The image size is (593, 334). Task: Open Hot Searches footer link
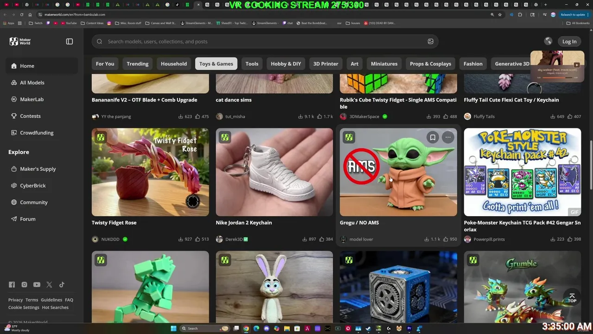55,308
